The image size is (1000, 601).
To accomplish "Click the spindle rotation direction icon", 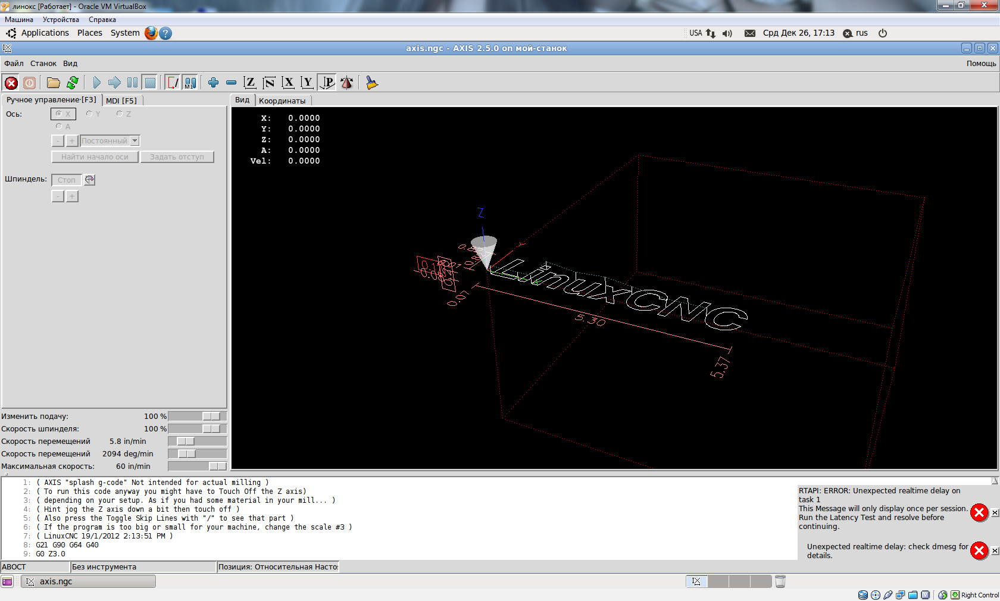I will (89, 180).
